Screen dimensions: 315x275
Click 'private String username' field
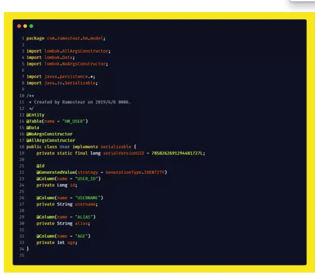[67, 204]
